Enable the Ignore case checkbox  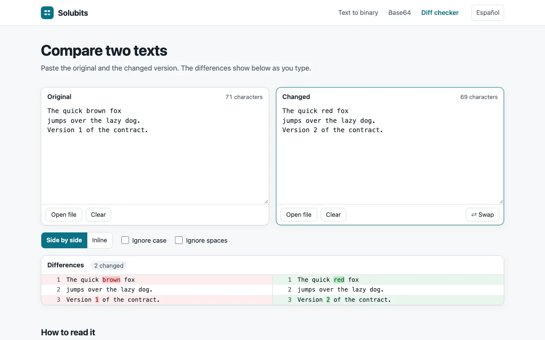[x=125, y=240]
